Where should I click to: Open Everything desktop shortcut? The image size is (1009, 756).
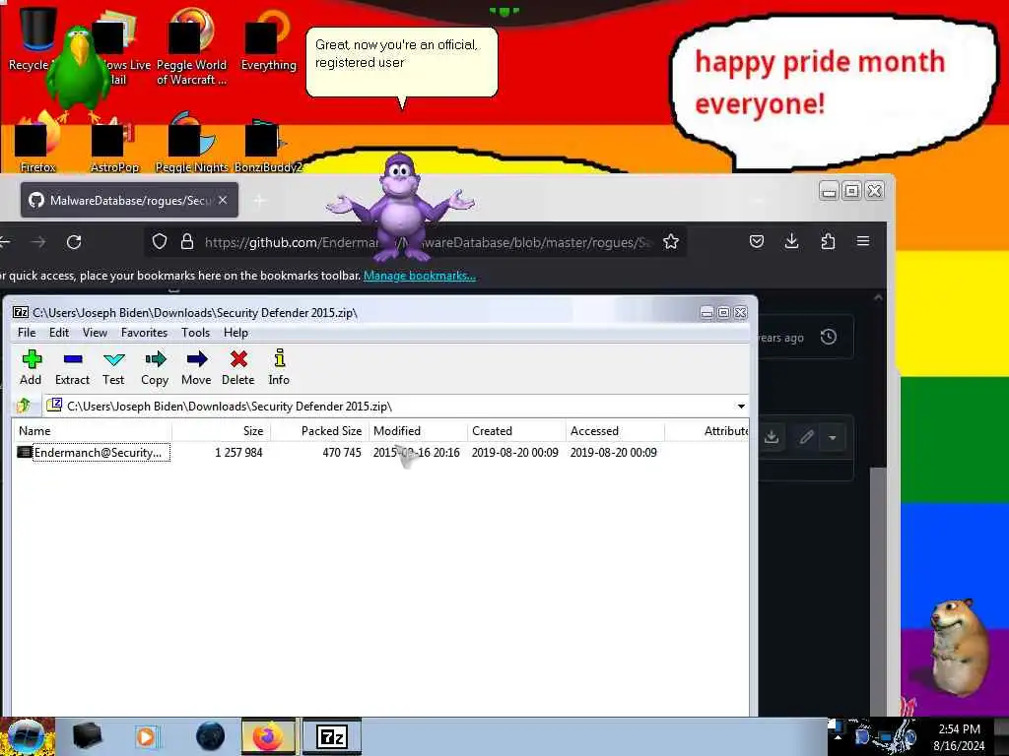coord(268,39)
